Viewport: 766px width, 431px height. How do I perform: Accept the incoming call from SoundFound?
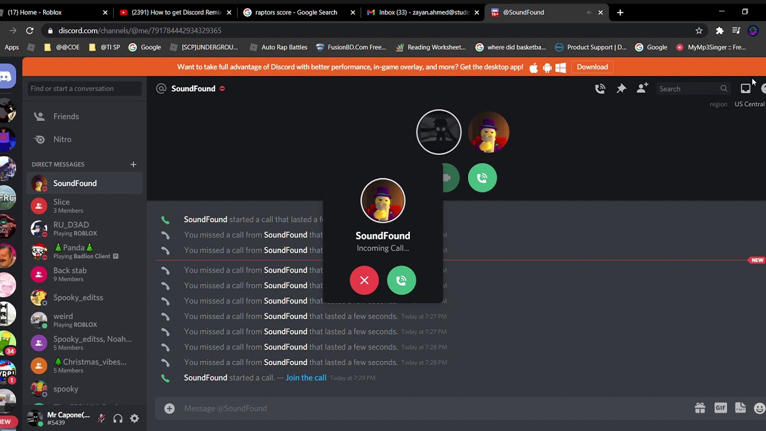tap(402, 280)
